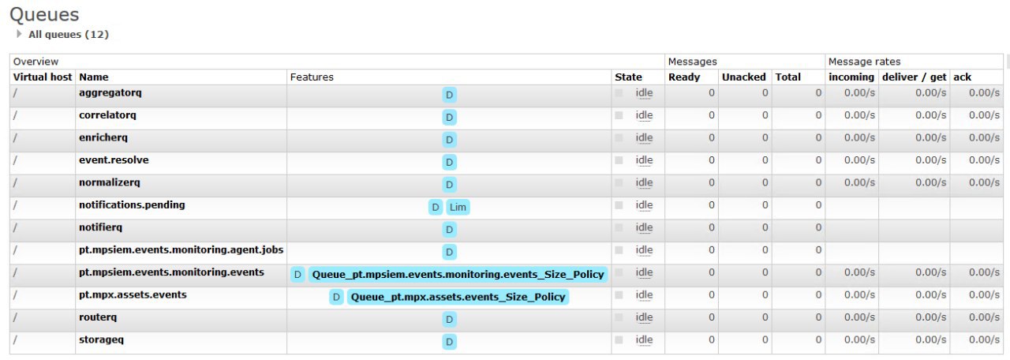Sort by the deliver / get column header
The height and width of the screenshot is (360, 1010).
tap(914, 77)
